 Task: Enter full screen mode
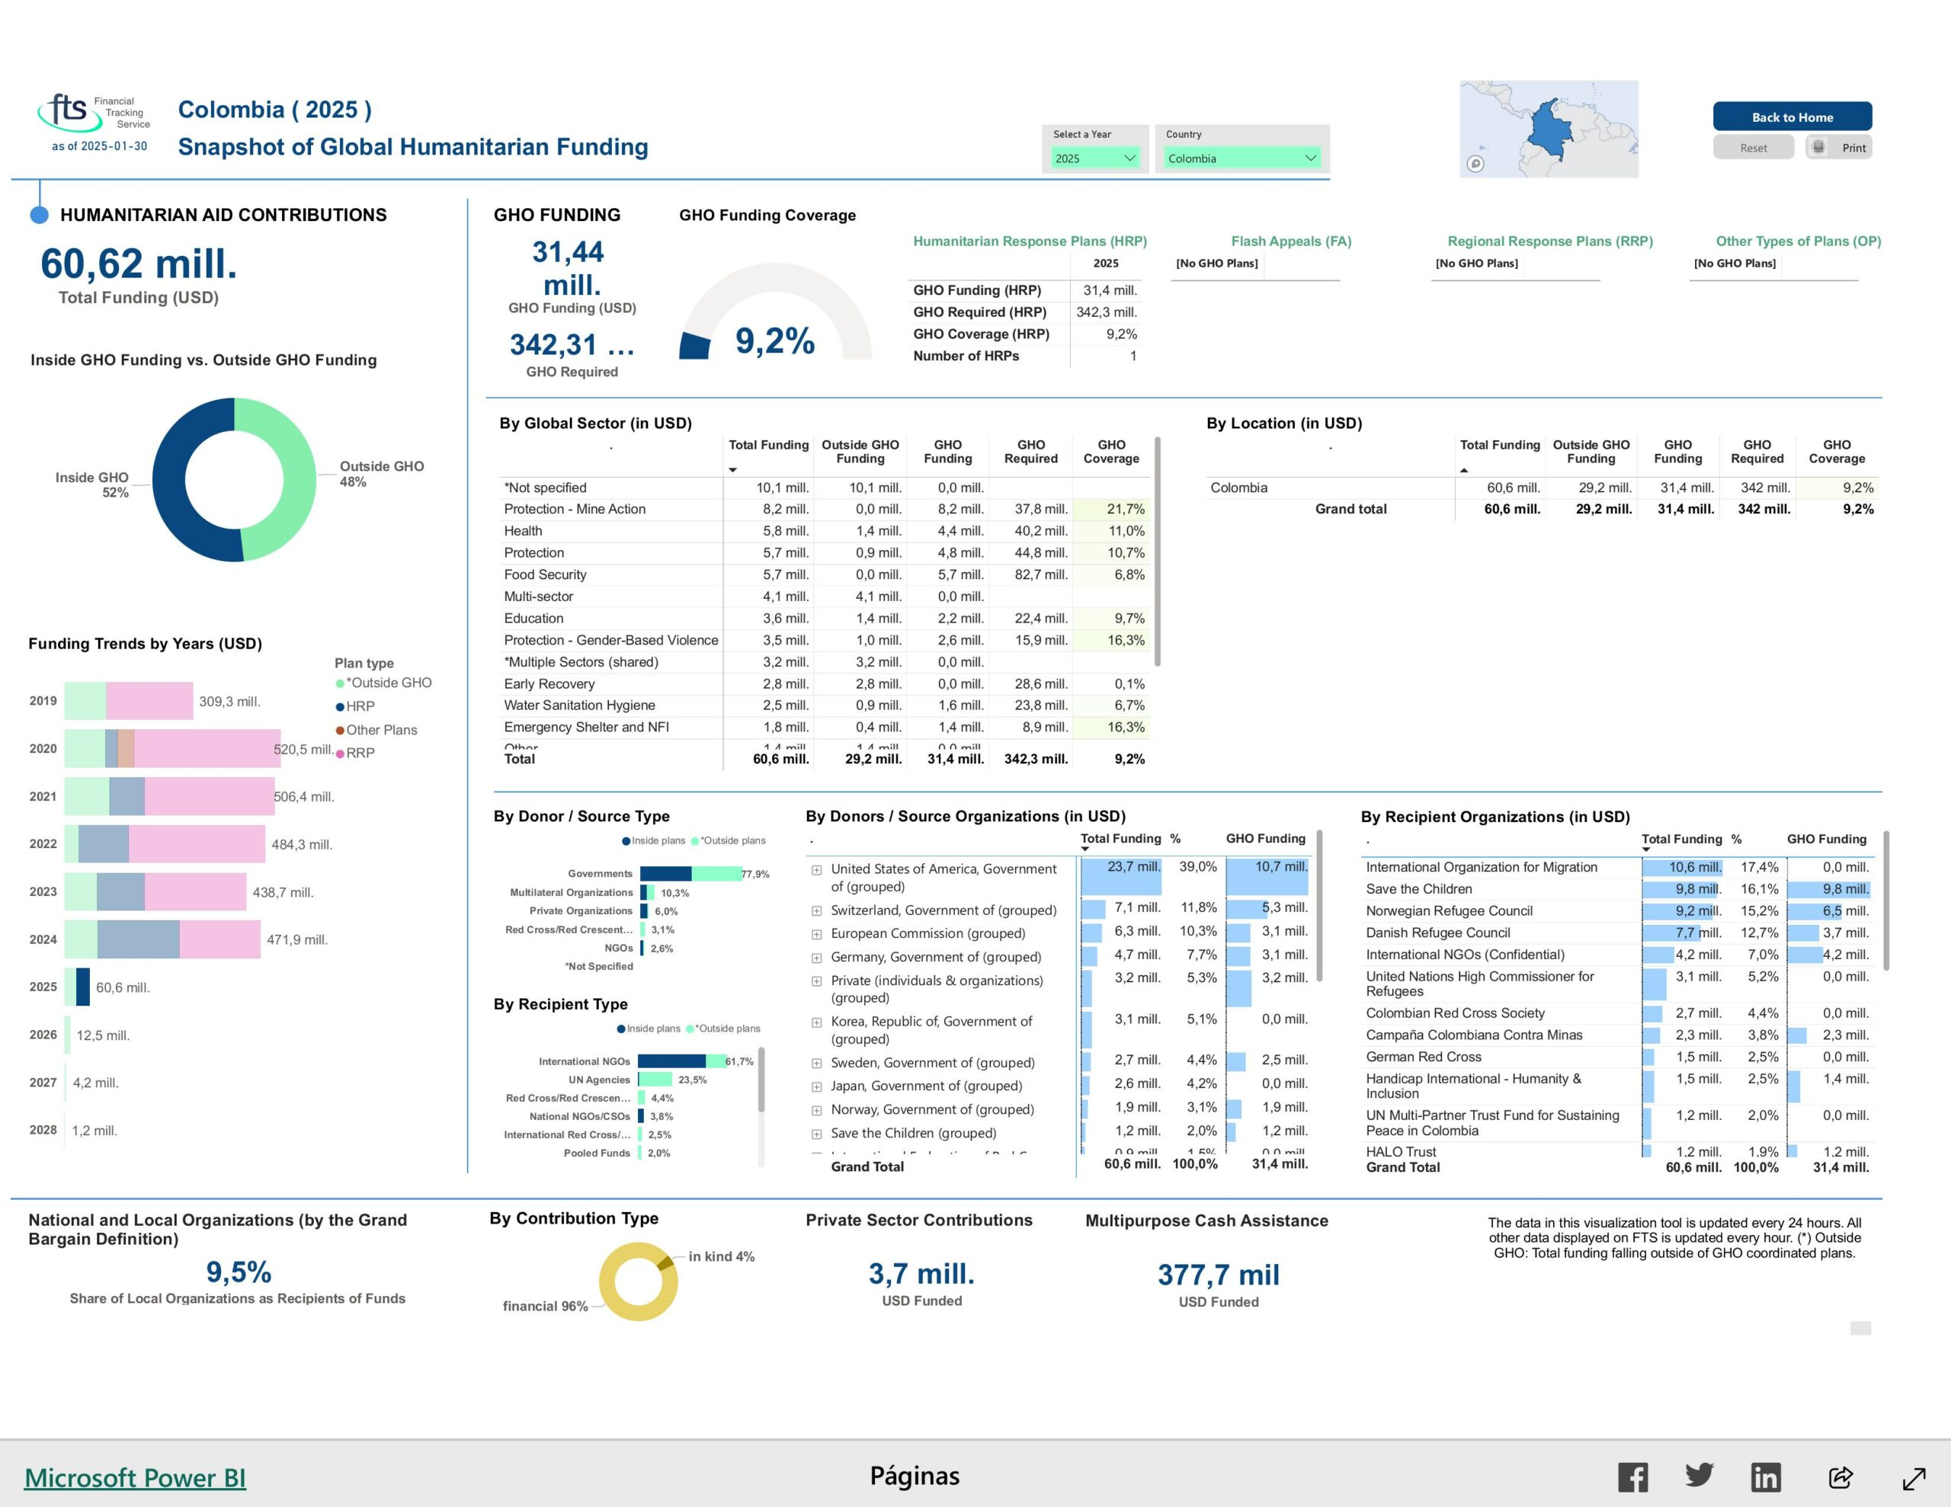1914,1478
